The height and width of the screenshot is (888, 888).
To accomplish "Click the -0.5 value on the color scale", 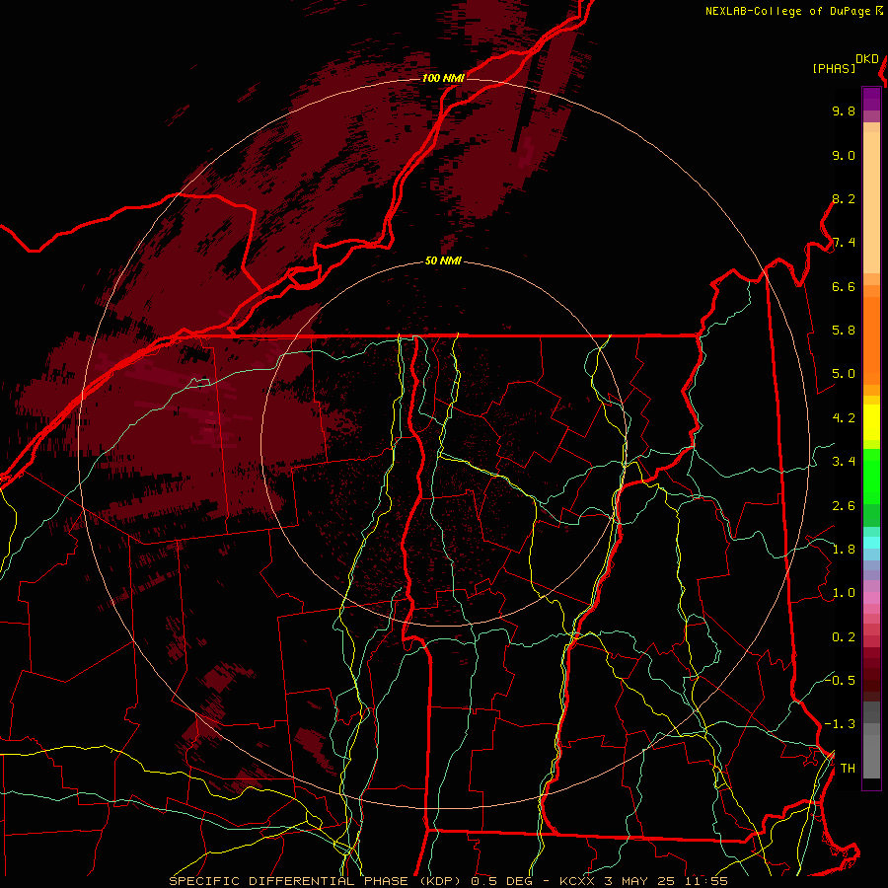I will pyautogui.click(x=841, y=680).
